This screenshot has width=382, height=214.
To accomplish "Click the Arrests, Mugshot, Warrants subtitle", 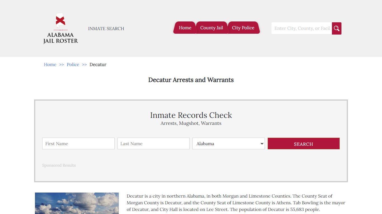I will coord(191,123).
